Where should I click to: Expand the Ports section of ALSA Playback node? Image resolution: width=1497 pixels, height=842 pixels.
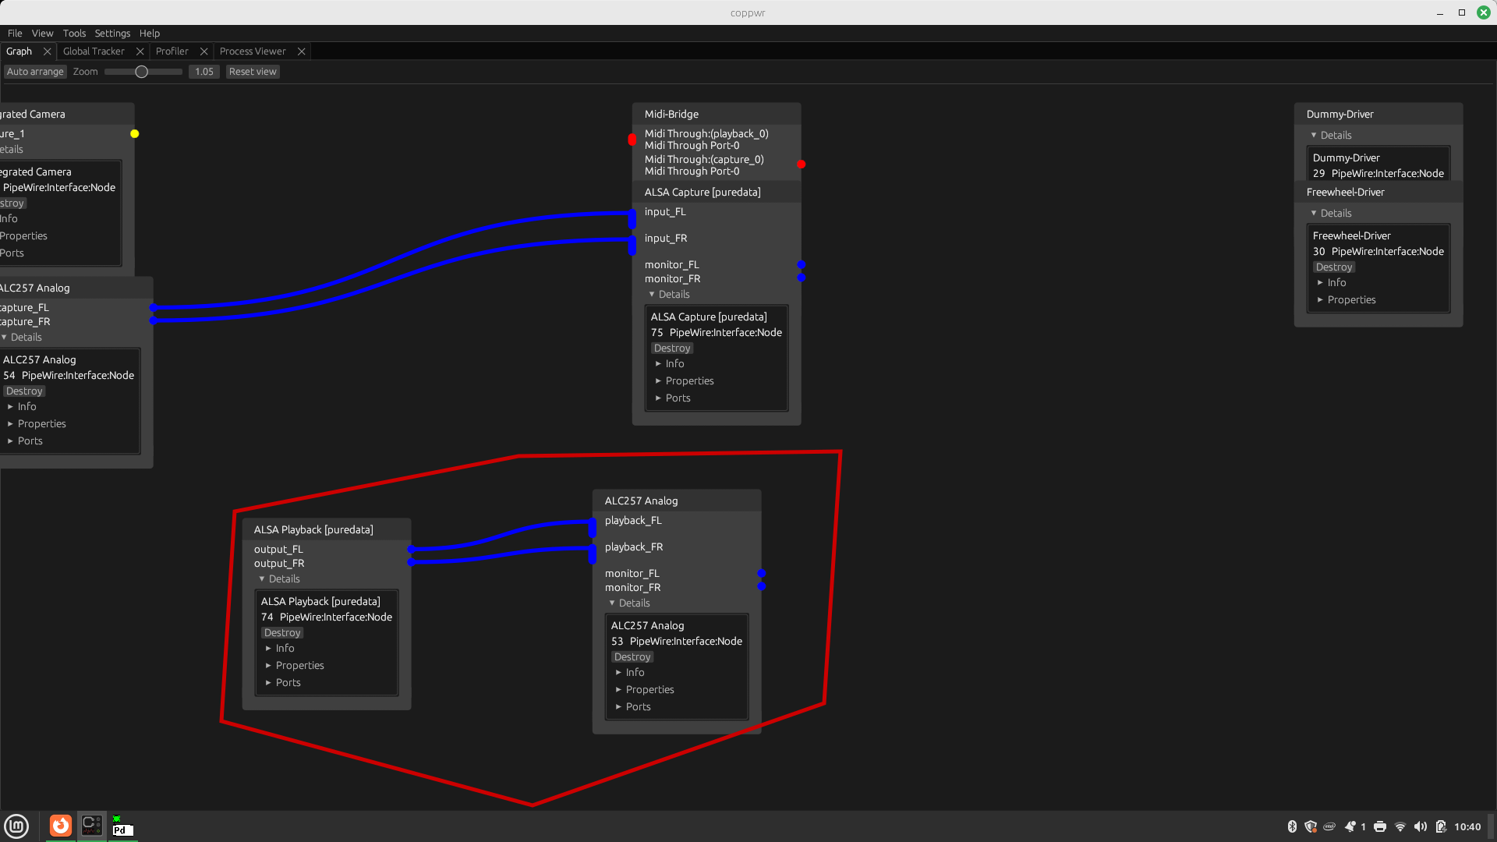point(287,681)
